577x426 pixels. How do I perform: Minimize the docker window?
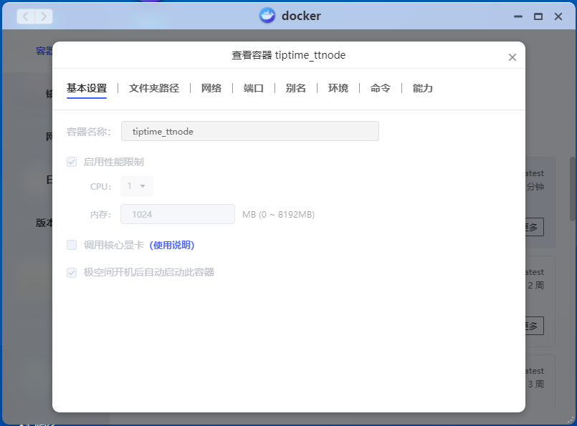coord(518,16)
